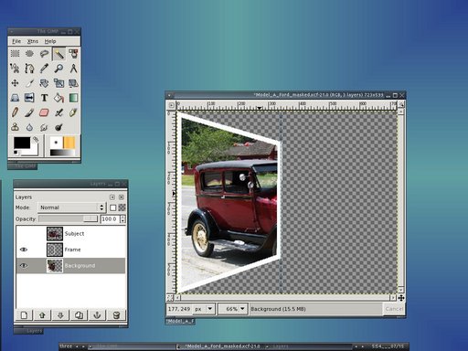The image size is (468, 351).
Task: Open the Xtns menu in toolbox
Action: point(33,41)
